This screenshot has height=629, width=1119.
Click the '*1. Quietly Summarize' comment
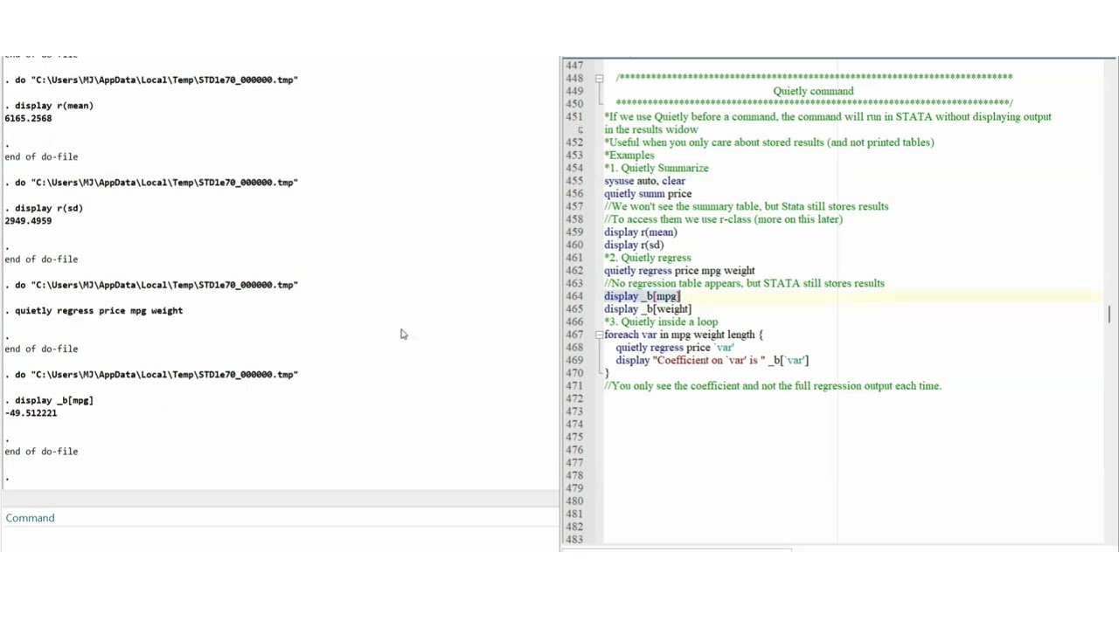pyautogui.click(x=656, y=168)
